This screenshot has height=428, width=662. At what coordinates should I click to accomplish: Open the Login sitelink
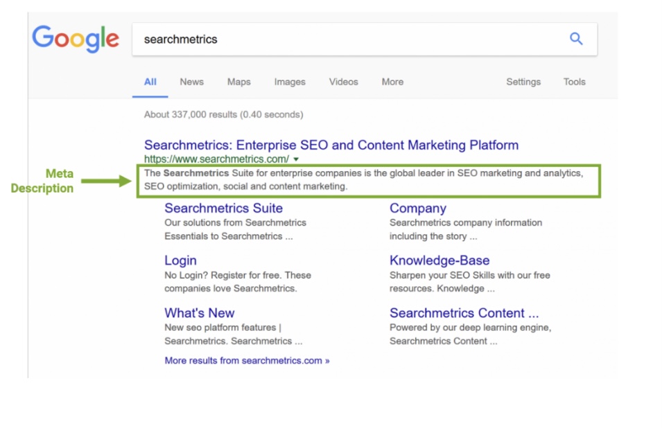point(180,260)
